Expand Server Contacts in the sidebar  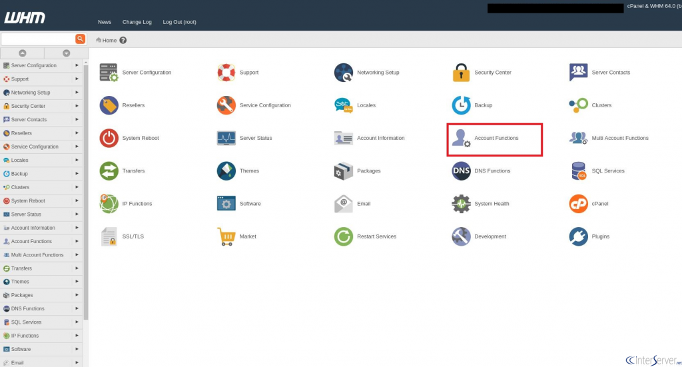coord(77,119)
